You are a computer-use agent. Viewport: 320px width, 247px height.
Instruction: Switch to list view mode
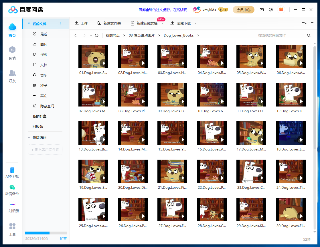point(311,22)
